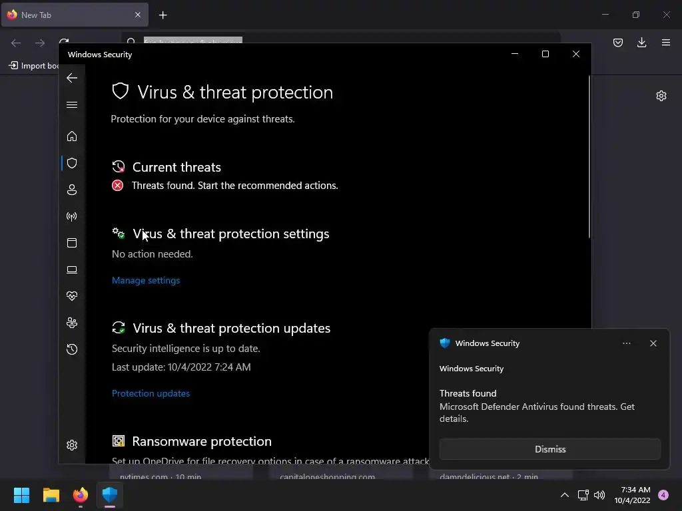Open Device performance & health heart icon
Viewport: 682px width, 511px height.
(x=72, y=296)
